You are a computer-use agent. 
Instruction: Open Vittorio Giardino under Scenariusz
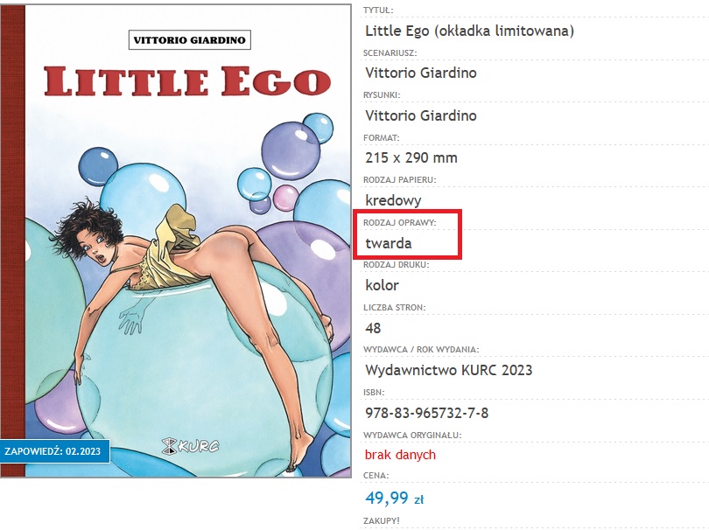click(420, 73)
